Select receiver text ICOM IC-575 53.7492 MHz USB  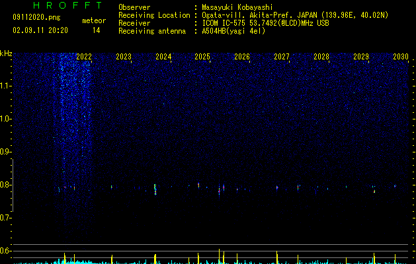tap(265, 23)
